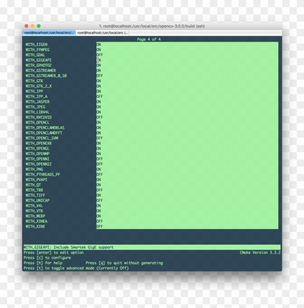This screenshot has height=308, width=304.
Task: Select the WITH_V4L option name
Action: point(34,206)
